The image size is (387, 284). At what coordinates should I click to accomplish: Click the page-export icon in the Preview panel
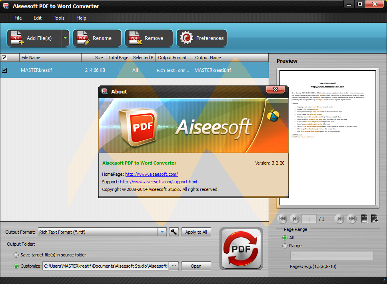pos(374,218)
